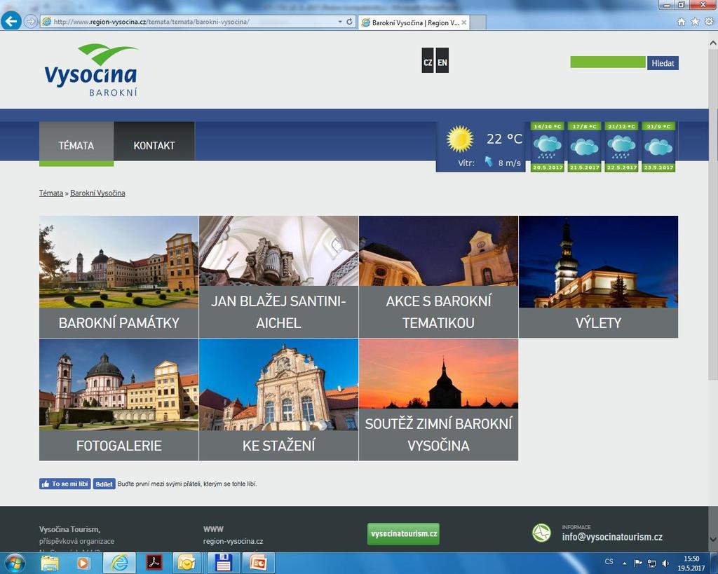Open a new blank browser tab
Screen dimensions: 718x574
point(477,22)
